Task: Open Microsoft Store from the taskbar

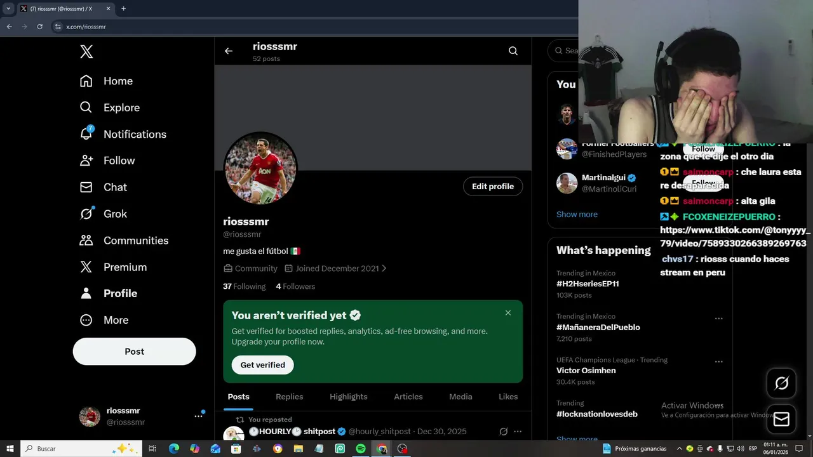Action: 236,449
